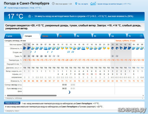The width and height of the screenshot is (148, 114).
Task: Click the horizontal scrollbar thumb under table
Action: coord(32,96)
